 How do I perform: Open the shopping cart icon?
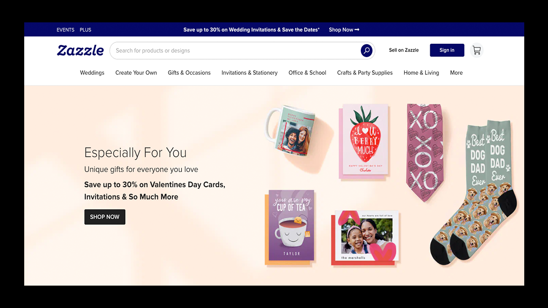coord(476,50)
